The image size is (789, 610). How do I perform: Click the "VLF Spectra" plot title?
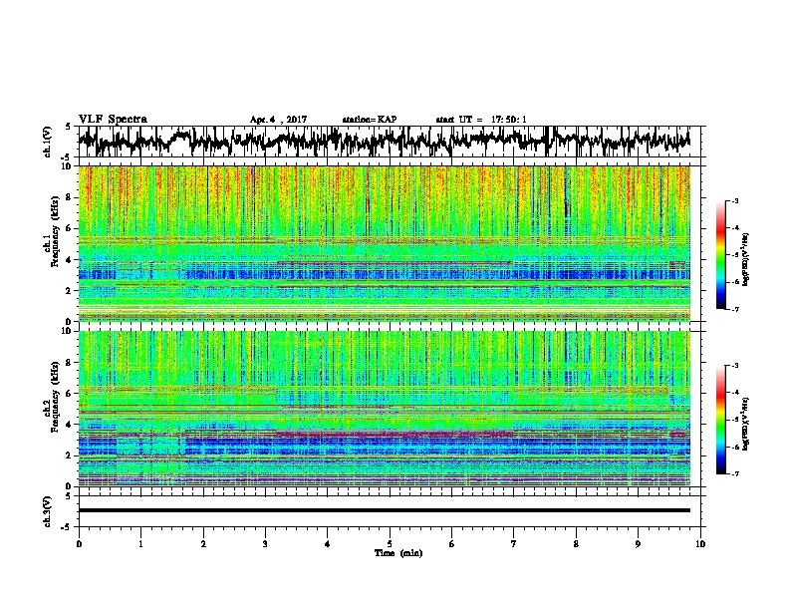113,120
